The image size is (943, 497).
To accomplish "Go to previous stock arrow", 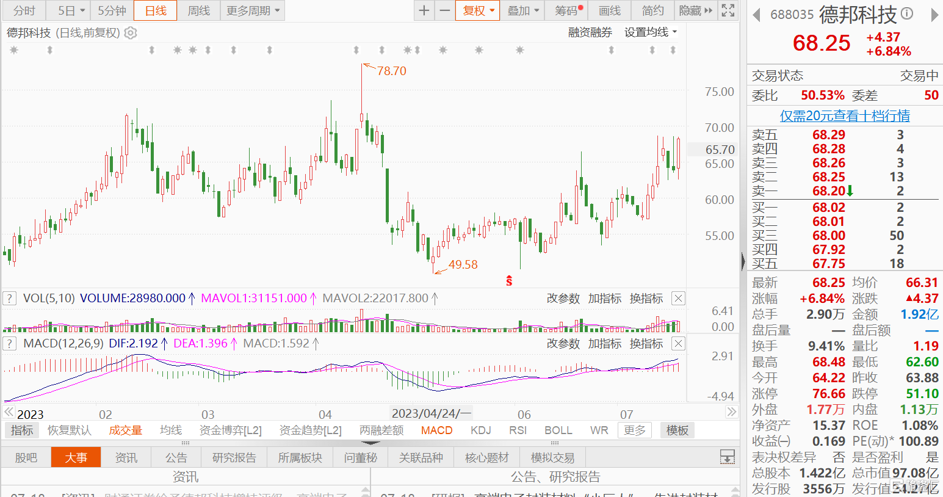I will point(756,15).
